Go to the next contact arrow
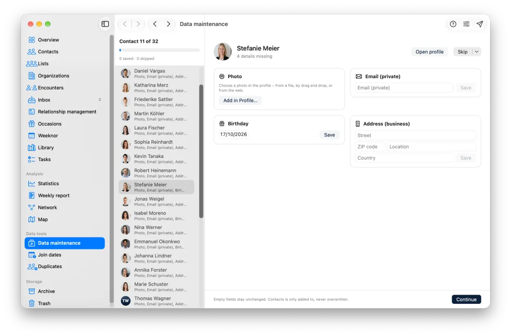The image size is (511, 336). coord(168,24)
